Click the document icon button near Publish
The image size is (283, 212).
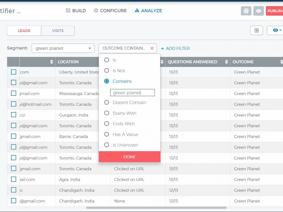(246, 11)
